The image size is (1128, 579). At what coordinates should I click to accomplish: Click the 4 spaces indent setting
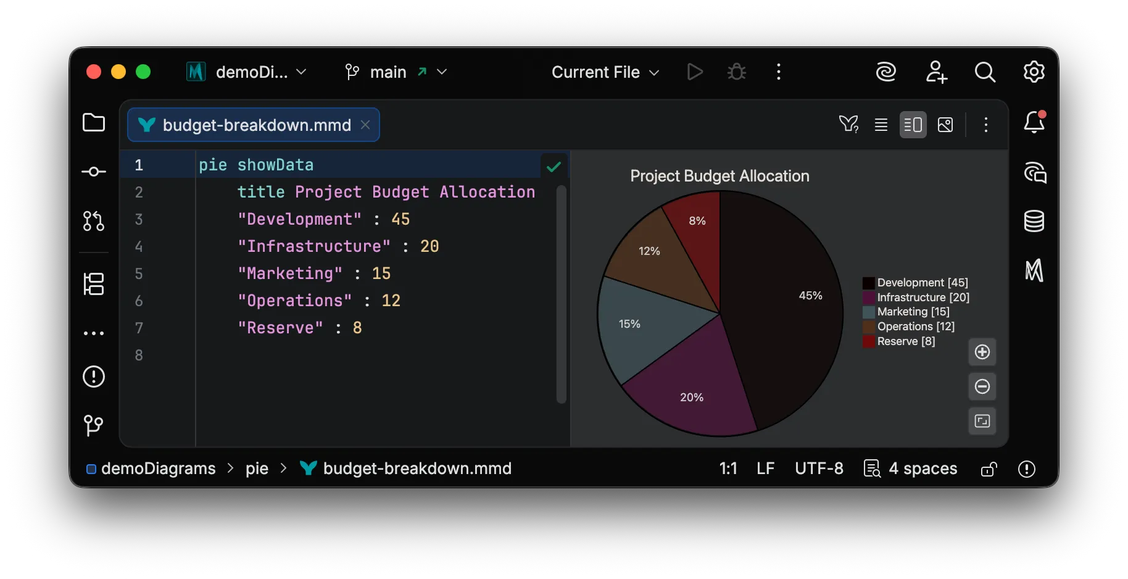pyautogui.click(x=922, y=469)
